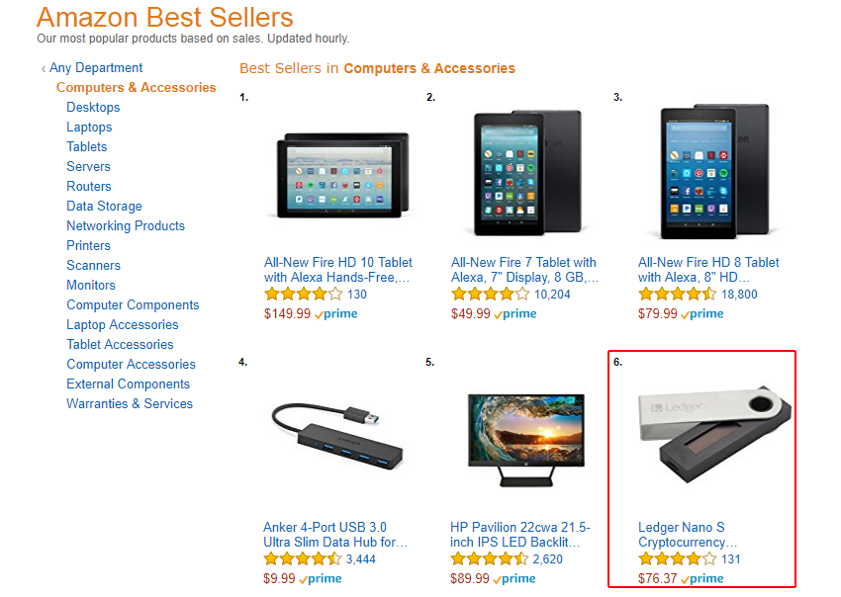Select Computer Components category
841x597 pixels.
[133, 305]
